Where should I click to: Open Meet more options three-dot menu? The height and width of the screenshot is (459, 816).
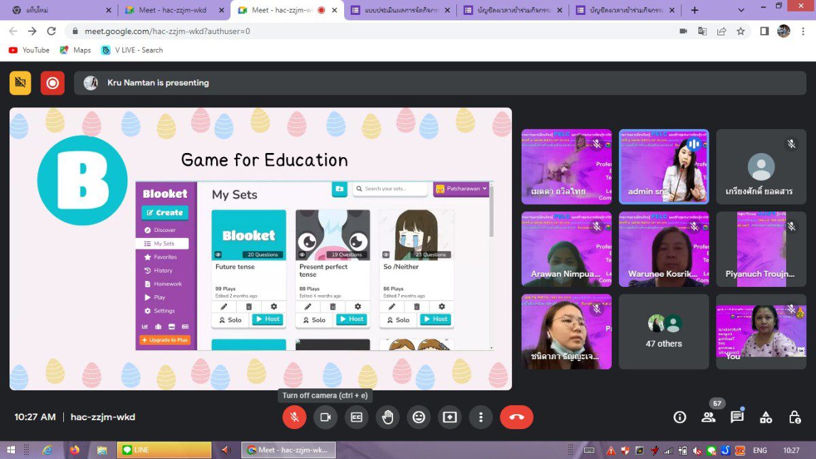[481, 417]
